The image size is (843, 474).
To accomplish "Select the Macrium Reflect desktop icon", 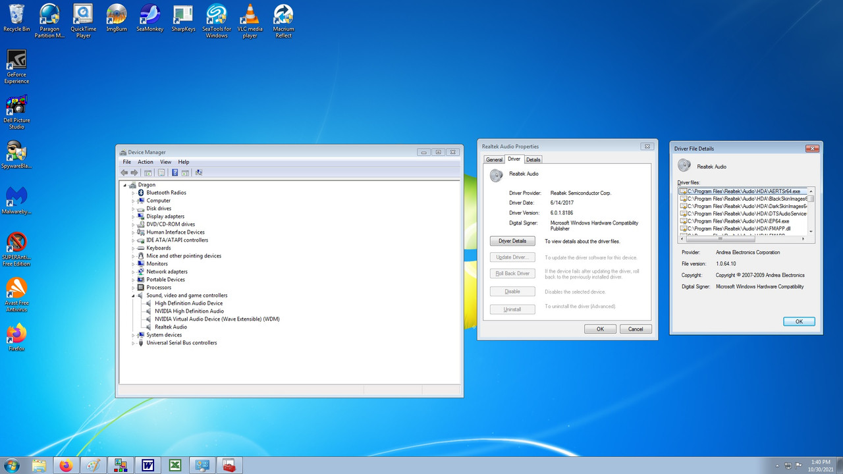I will coord(283,21).
